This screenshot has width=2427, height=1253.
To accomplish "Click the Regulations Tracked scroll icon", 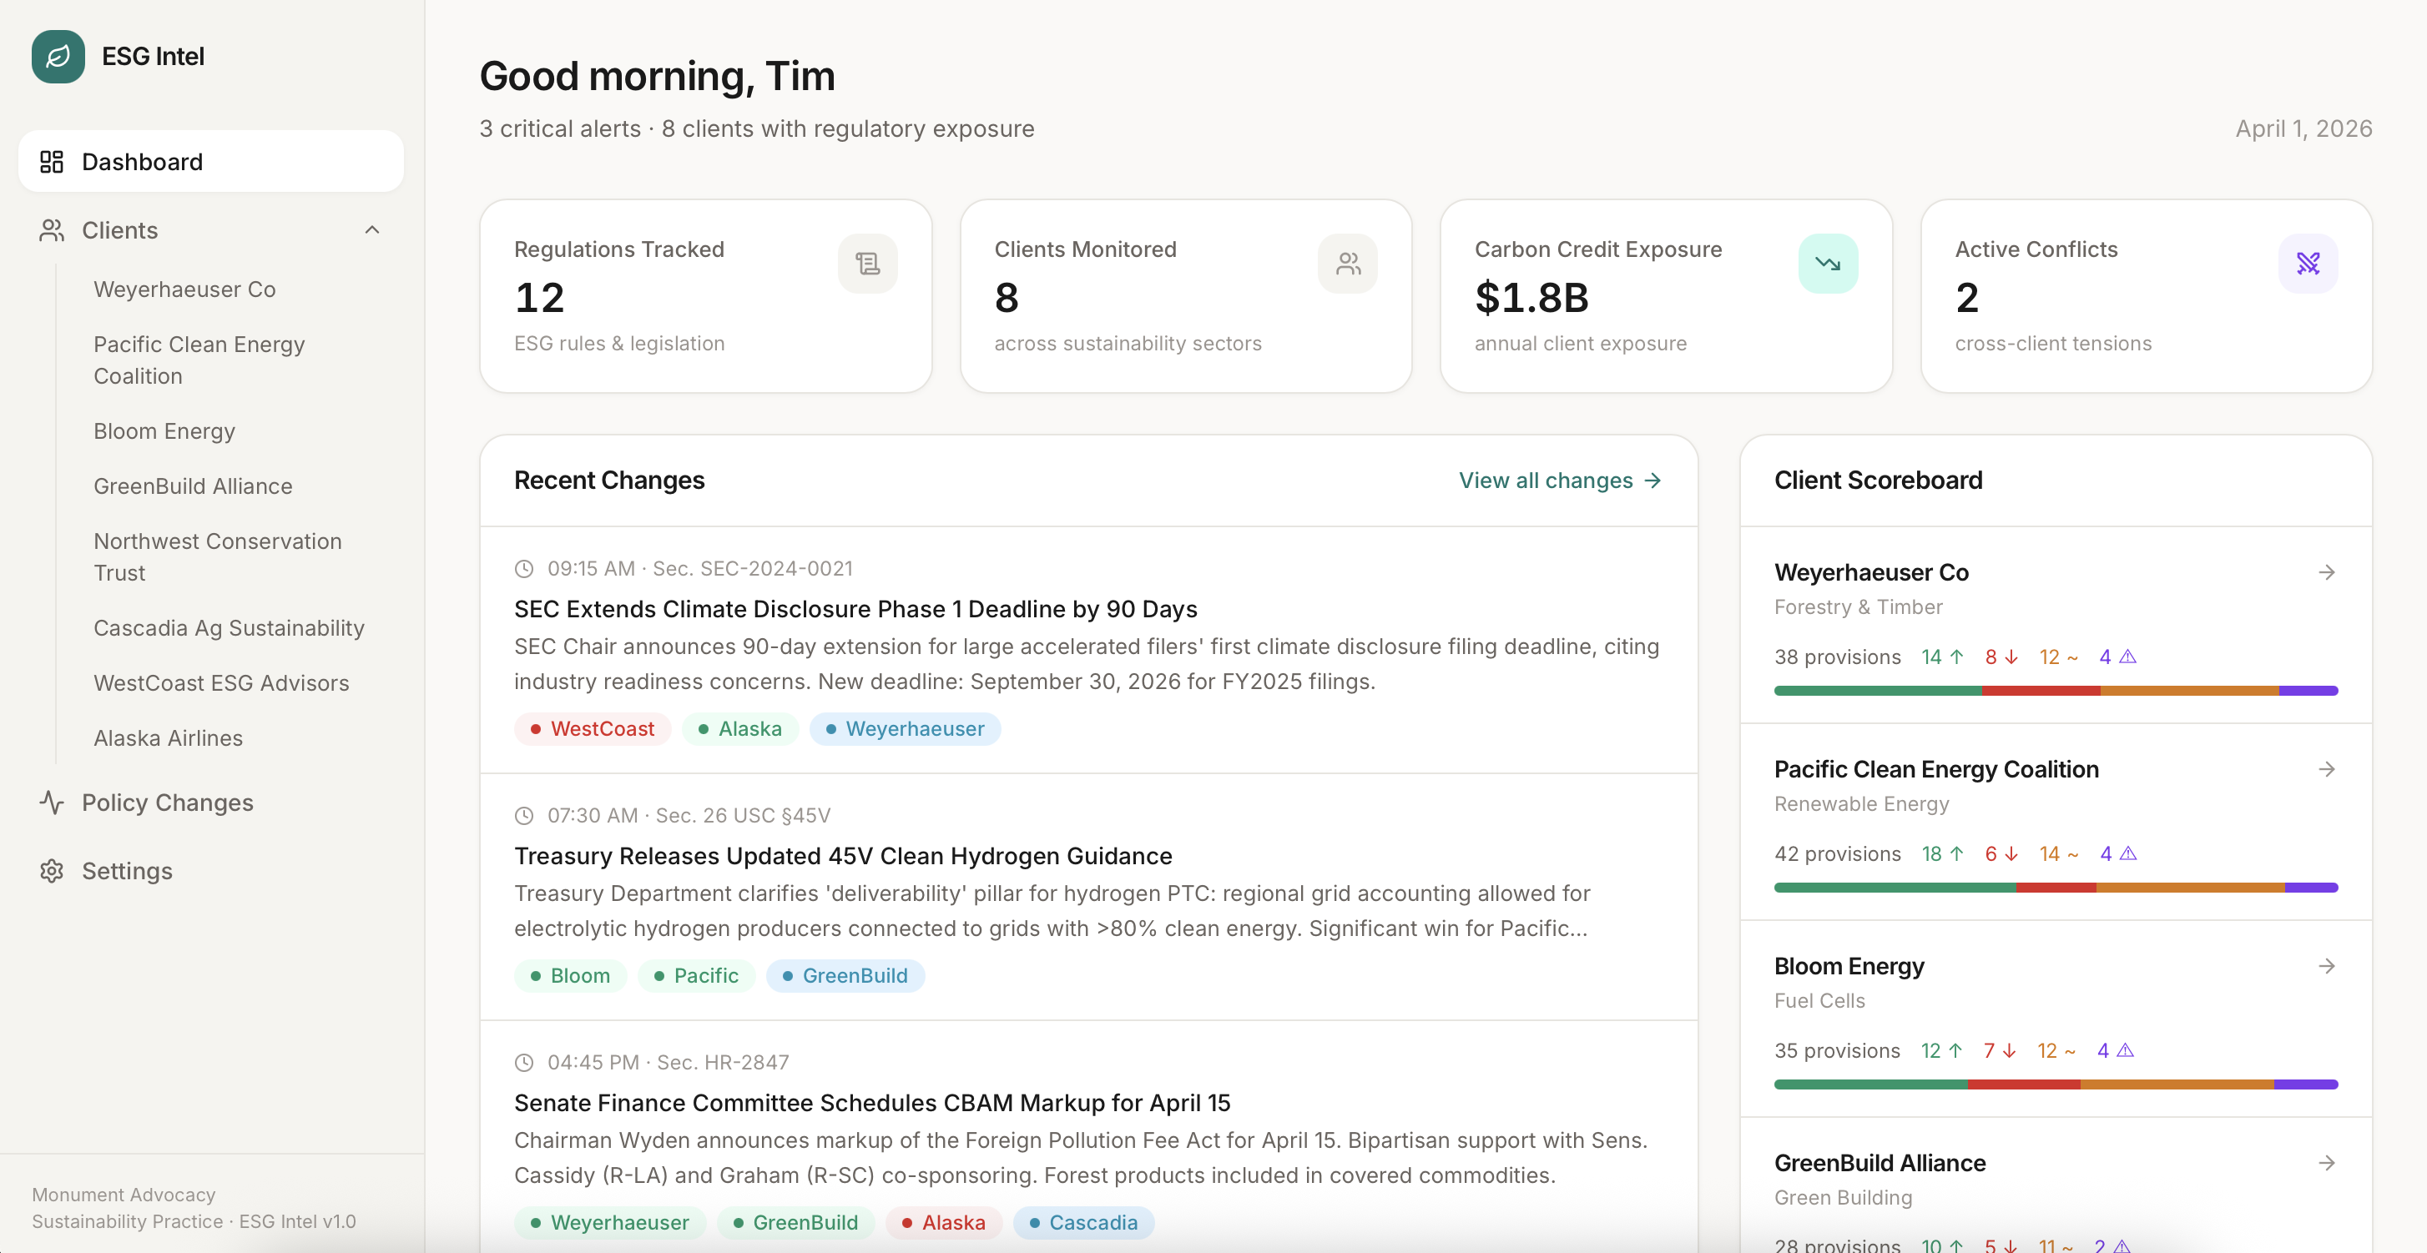I will 867,264.
